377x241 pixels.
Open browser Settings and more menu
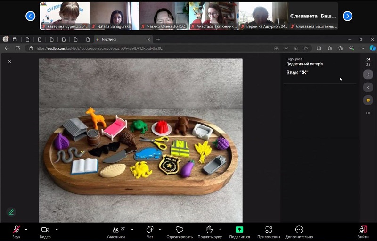362,49
